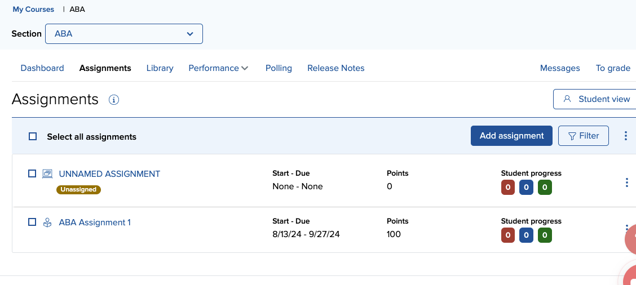636x285 pixels.
Task: Click green progress badge for ABA Assignment 1
Action: tap(545, 235)
